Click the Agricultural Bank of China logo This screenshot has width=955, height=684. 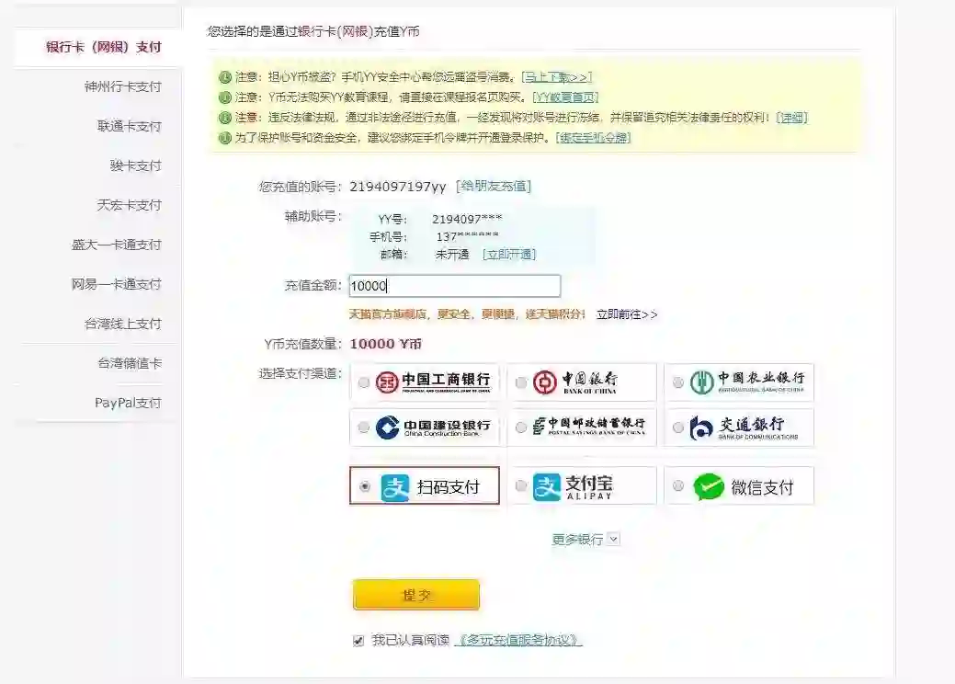746,382
